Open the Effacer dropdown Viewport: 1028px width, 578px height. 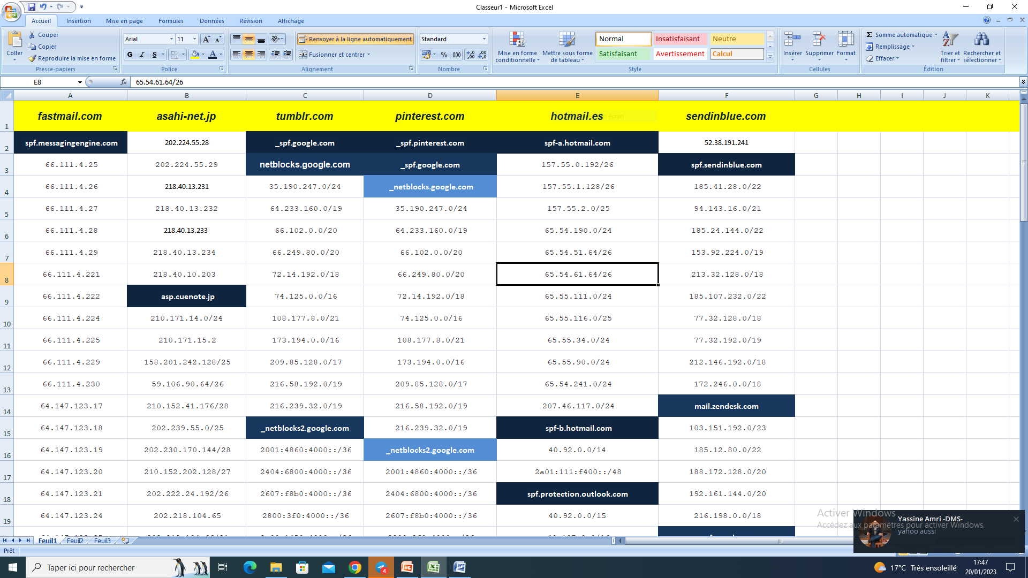click(x=883, y=58)
